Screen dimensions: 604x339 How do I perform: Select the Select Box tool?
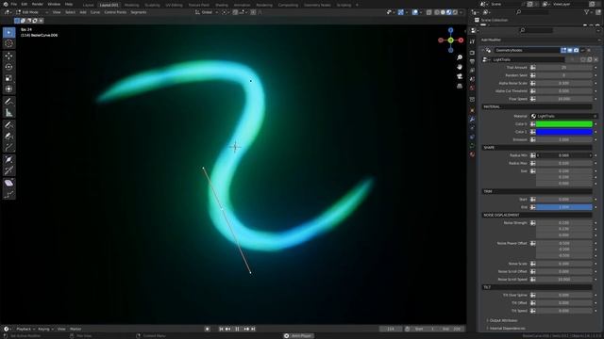coord(8,33)
